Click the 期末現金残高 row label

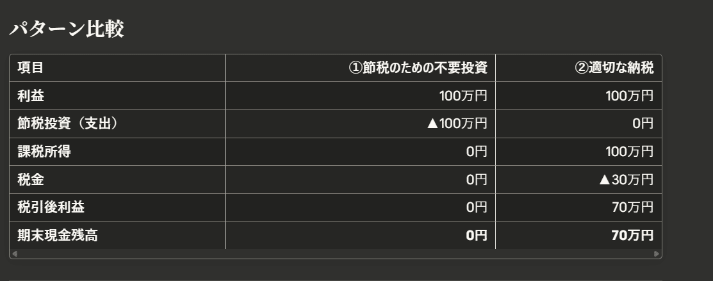tap(58, 236)
